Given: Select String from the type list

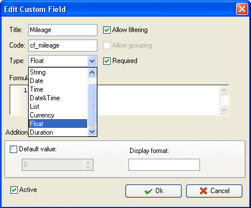Looking at the screenshot, I should pyautogui.click(x=58, y=72).
